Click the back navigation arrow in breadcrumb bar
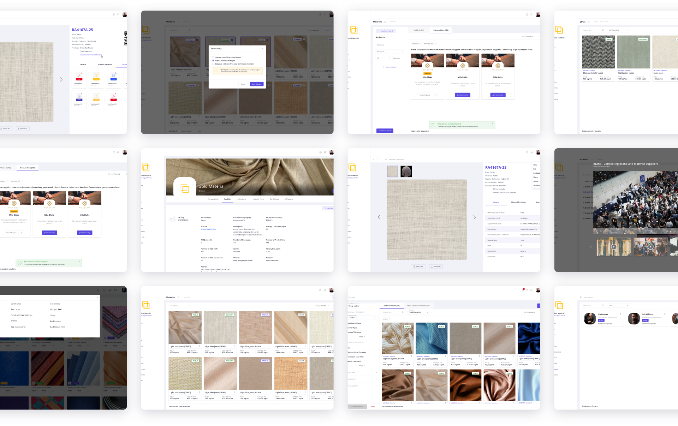The width and height of the screenshot is (678, 426). point(374,159)
